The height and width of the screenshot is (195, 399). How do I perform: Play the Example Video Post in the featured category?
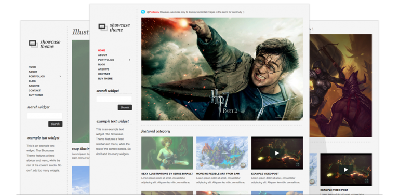click(277, 153)
